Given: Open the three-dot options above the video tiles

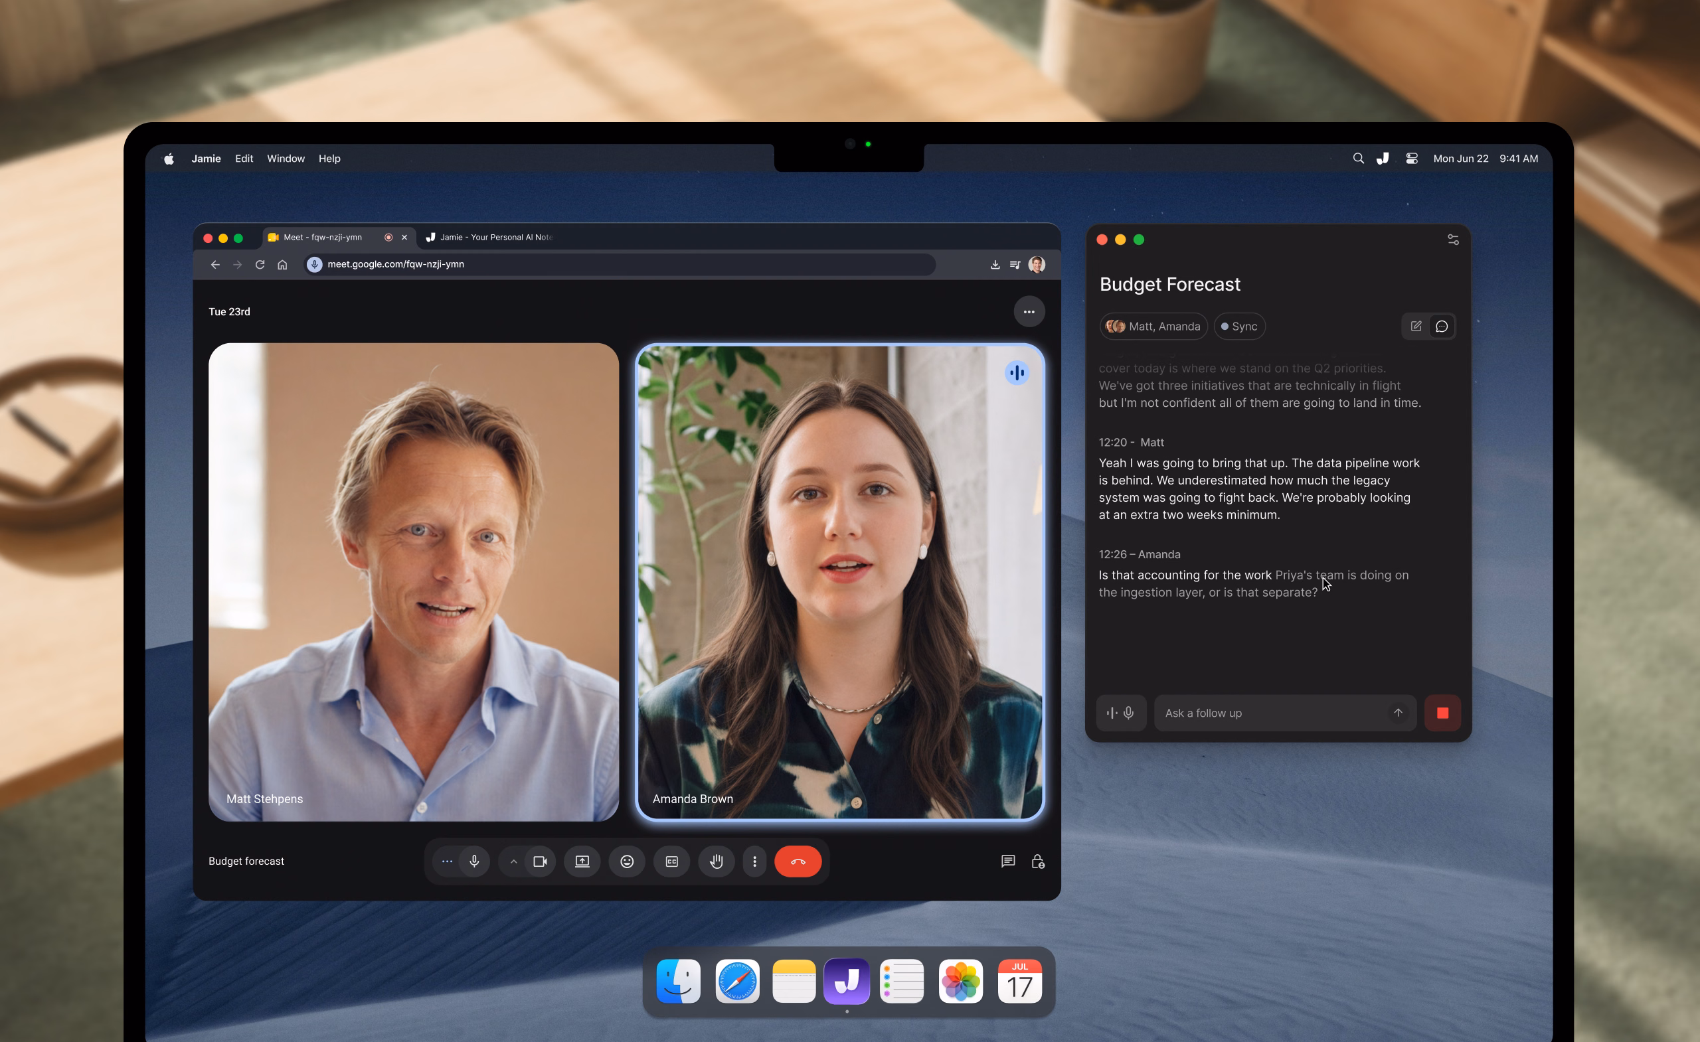Looking at the screenshot, I should pos(1029,312).
